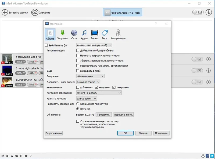The image size is (215, 159).
Task: Download the 5 Hours Night Lake item
Action: (x=209, y=71)
